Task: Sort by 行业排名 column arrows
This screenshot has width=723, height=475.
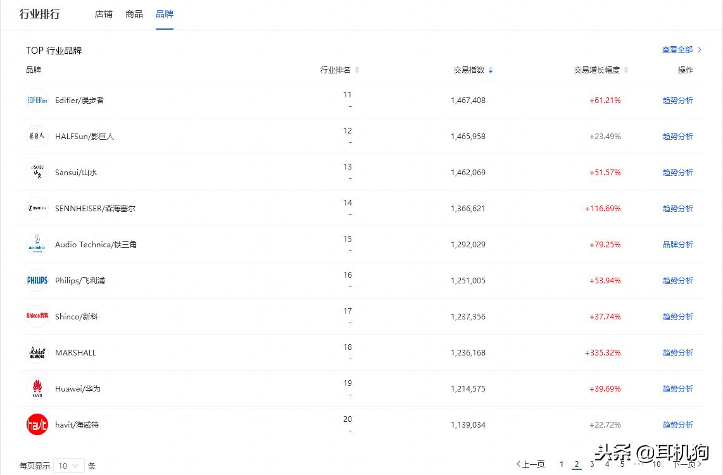Action: 357,70
